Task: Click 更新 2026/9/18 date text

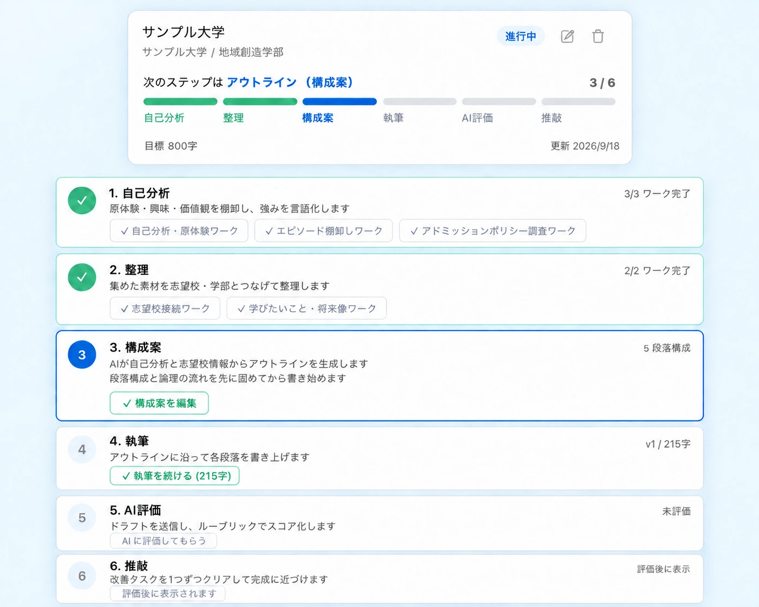Action: coord(585,146)
